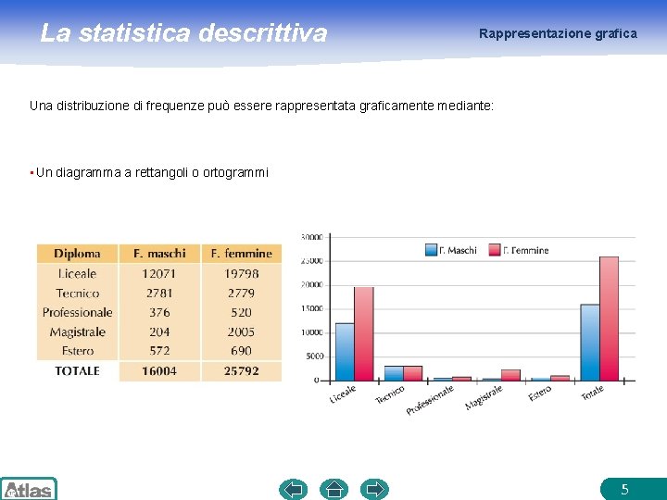Click the value 2781 in table
Viewport: 667px width, 500px height.
pyautogui.click(x=159, y=294)
